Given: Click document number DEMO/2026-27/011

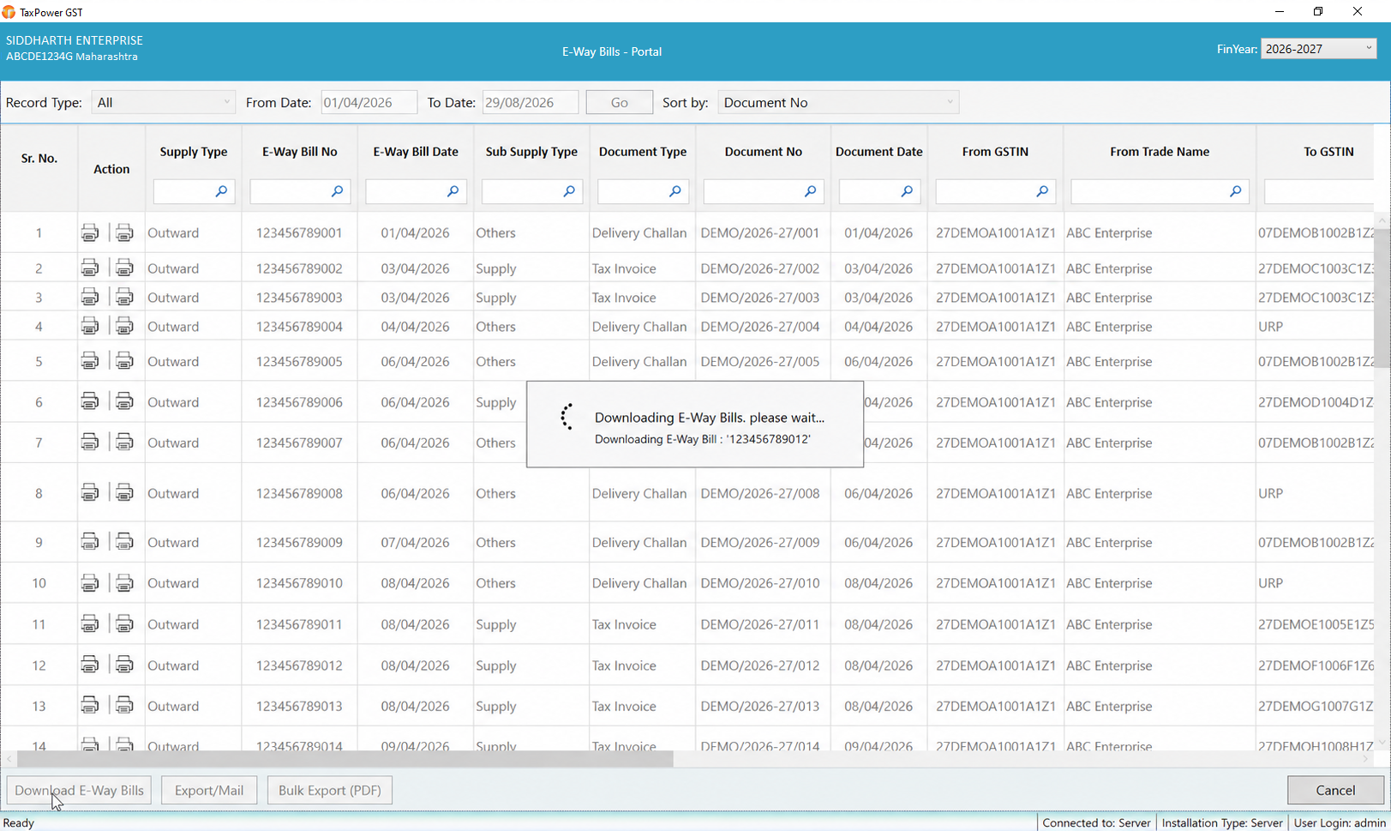Looking at the screenshot, I should point(760,624).
